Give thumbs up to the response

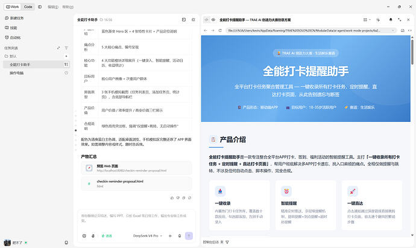coord(172,198)
